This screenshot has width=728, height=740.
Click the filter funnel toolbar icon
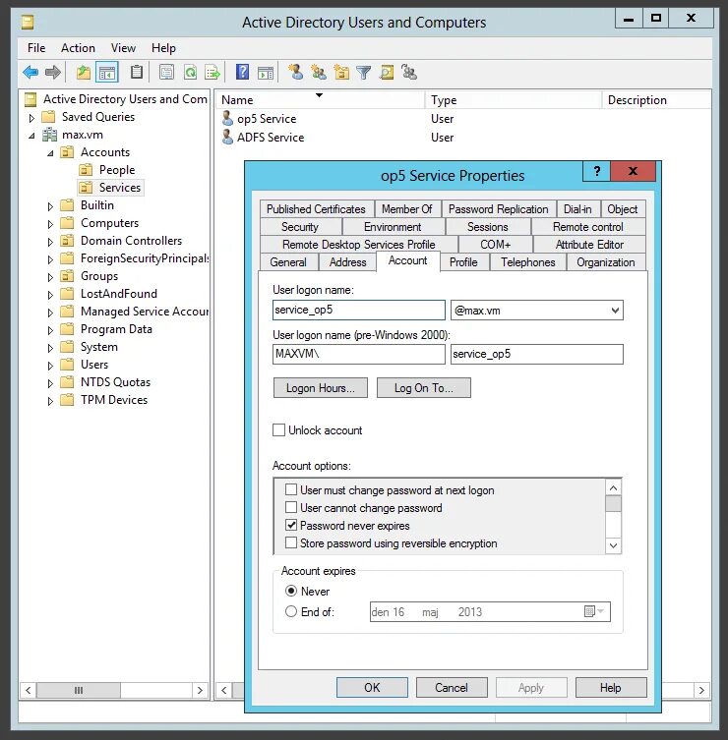point(364,73)
